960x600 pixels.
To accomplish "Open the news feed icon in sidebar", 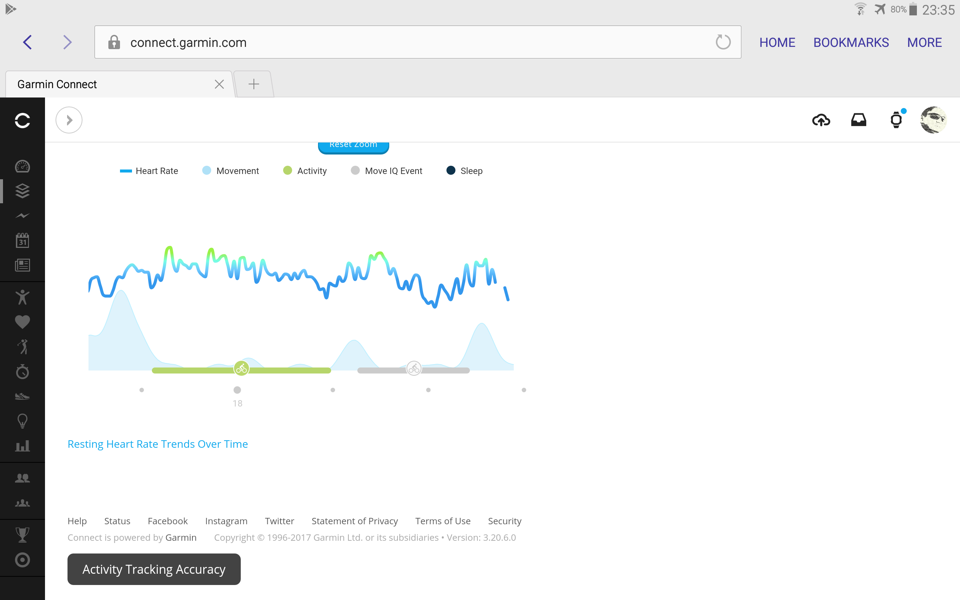I will [22, 265].
